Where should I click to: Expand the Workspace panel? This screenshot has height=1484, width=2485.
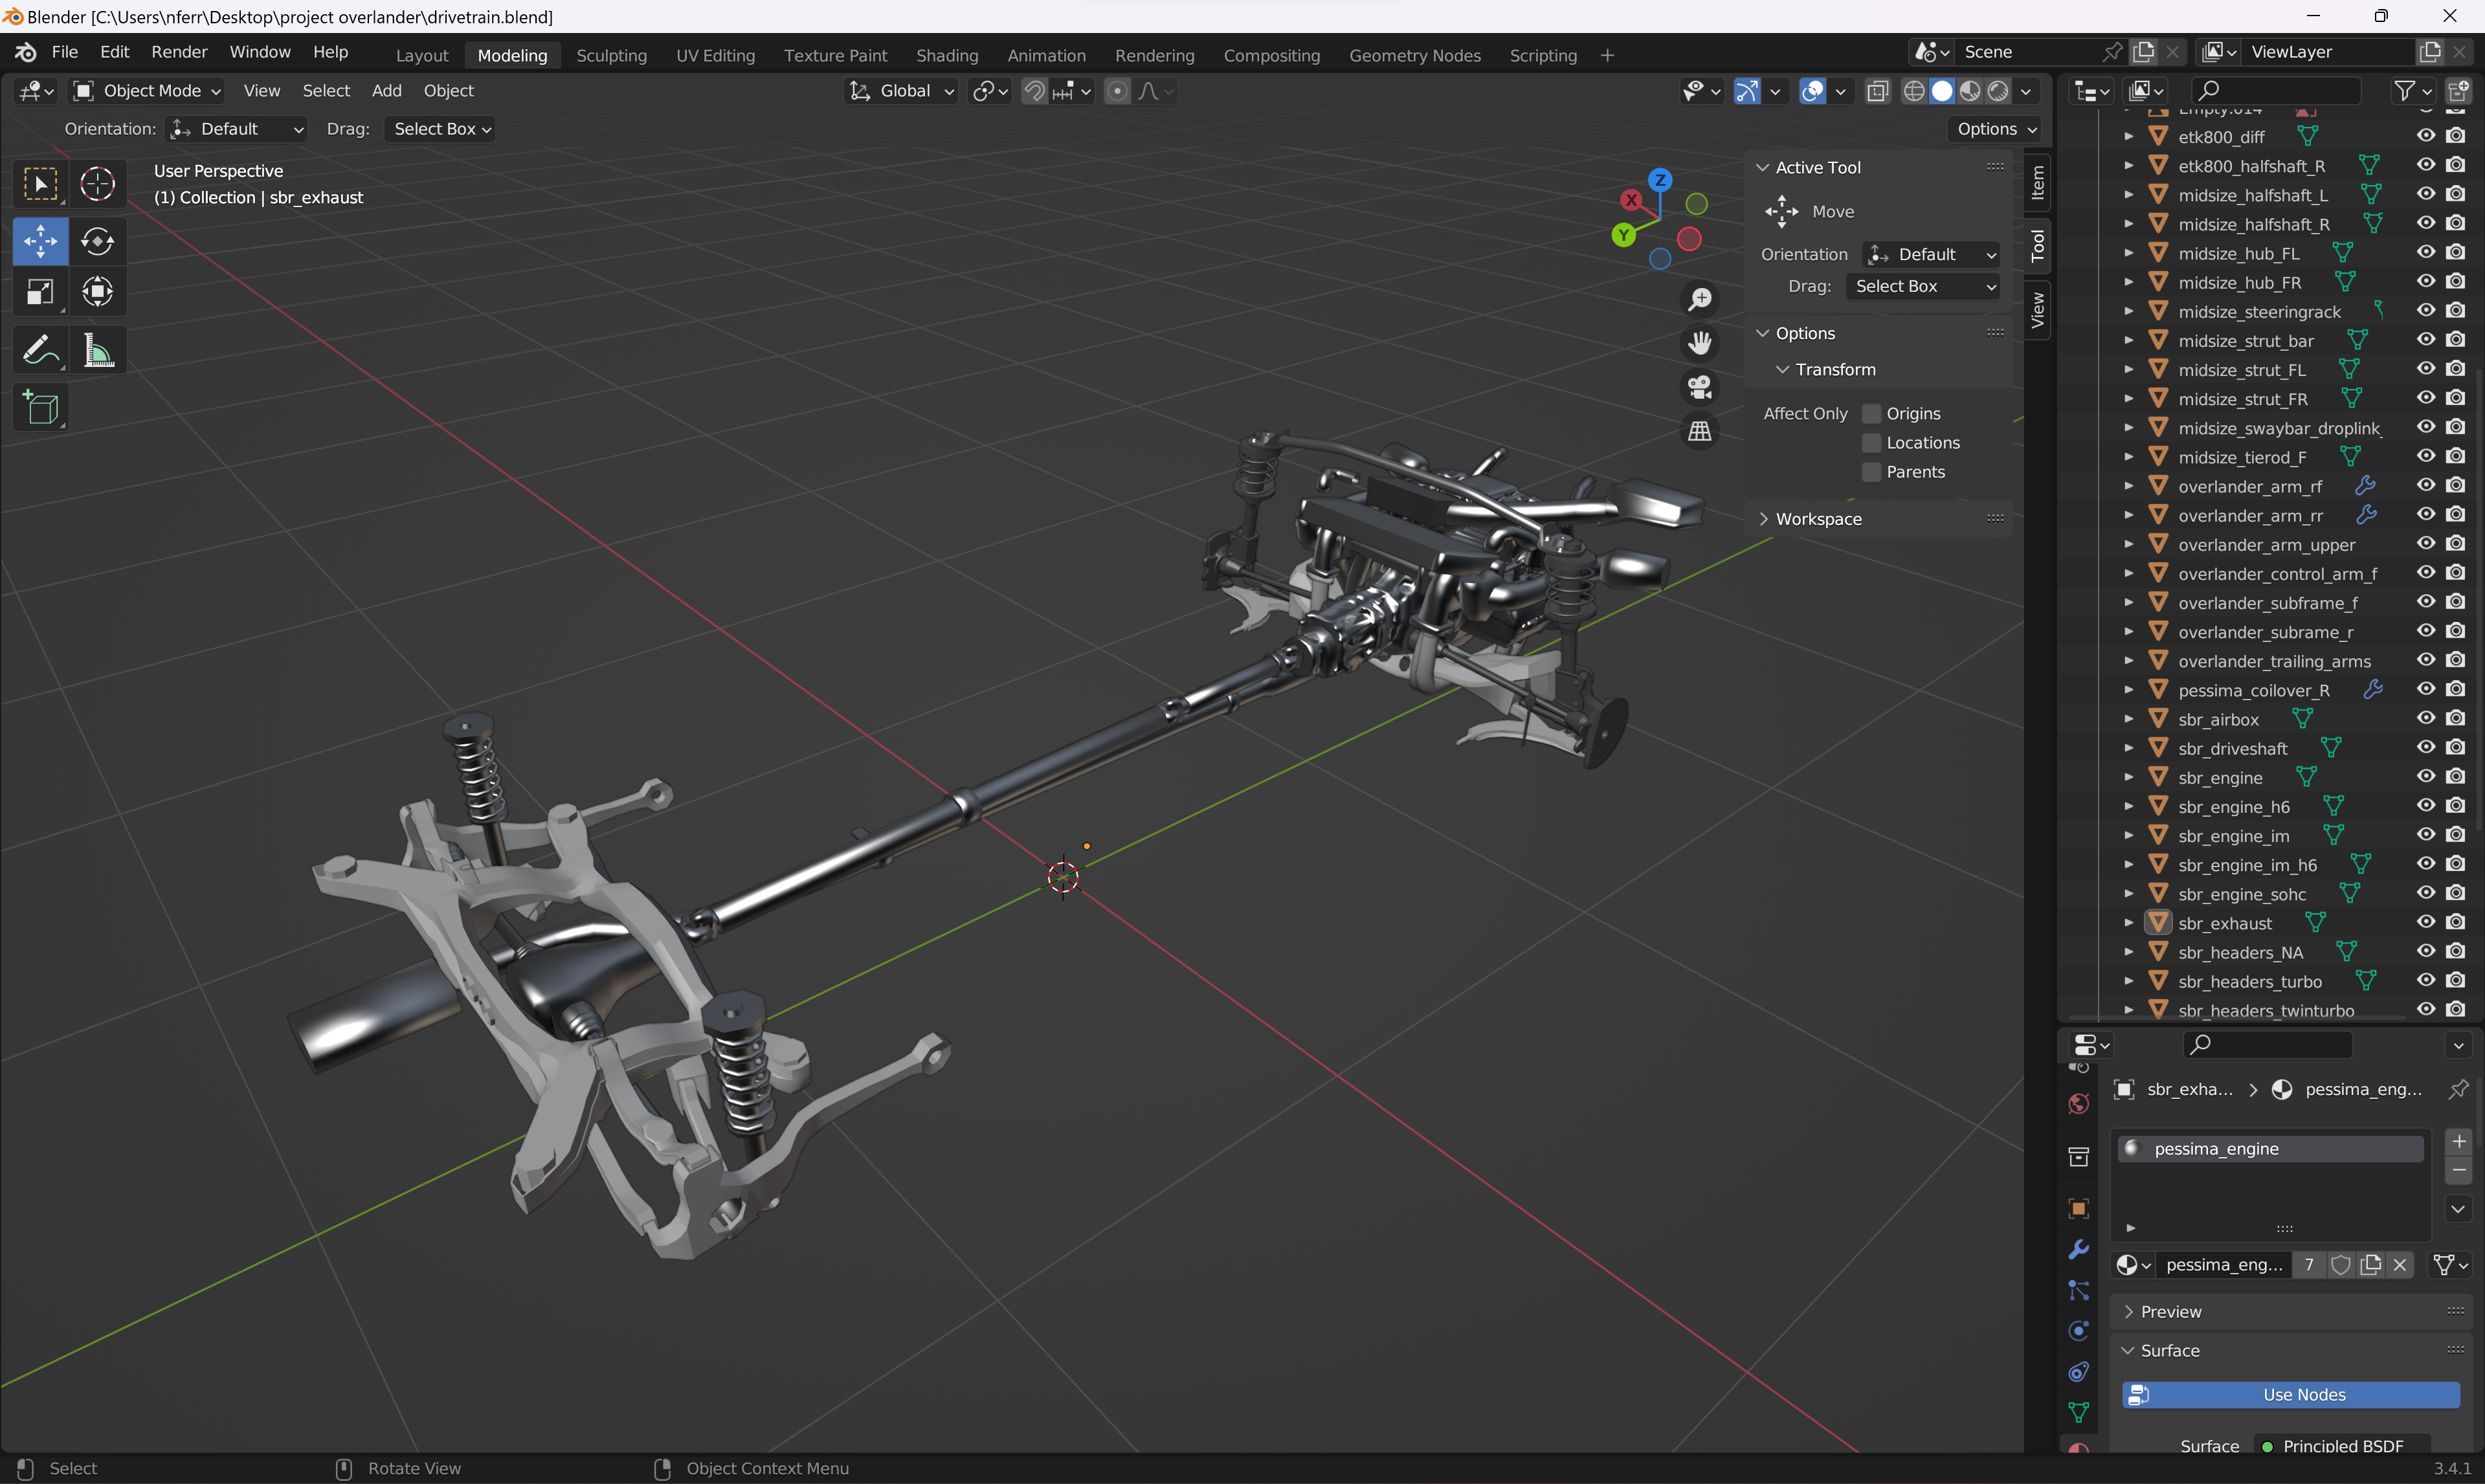click(x=1818, y=519)
